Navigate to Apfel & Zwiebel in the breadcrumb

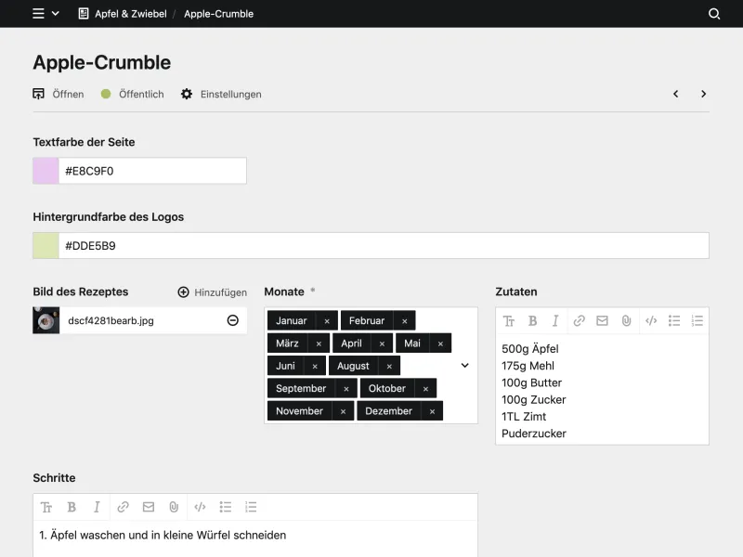[x=130, y=14]
